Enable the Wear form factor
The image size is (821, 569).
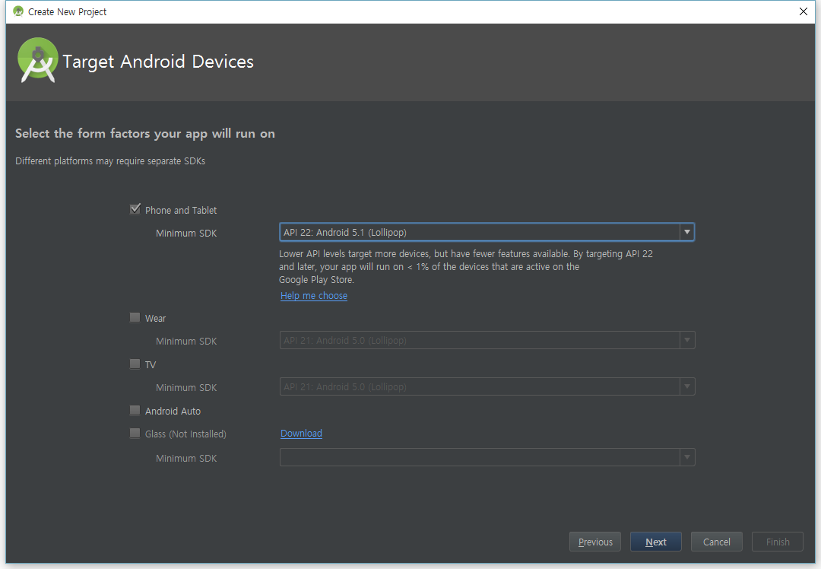[135, 317]
